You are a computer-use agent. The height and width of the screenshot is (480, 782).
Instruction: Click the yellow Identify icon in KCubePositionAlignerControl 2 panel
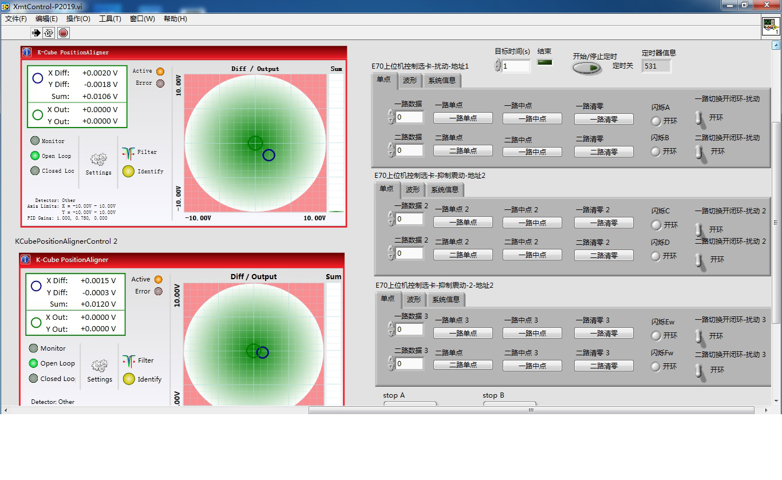tap(129, 379)
